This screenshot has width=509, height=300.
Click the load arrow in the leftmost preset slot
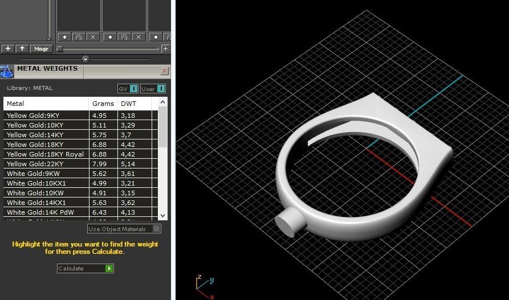point(64,37)
